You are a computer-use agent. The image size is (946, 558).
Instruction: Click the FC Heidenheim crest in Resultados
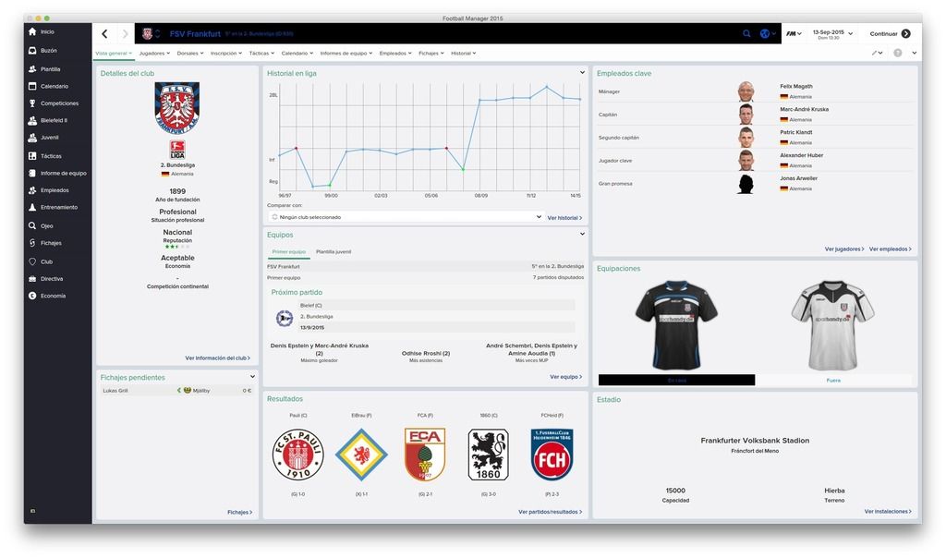click(552, 455)
